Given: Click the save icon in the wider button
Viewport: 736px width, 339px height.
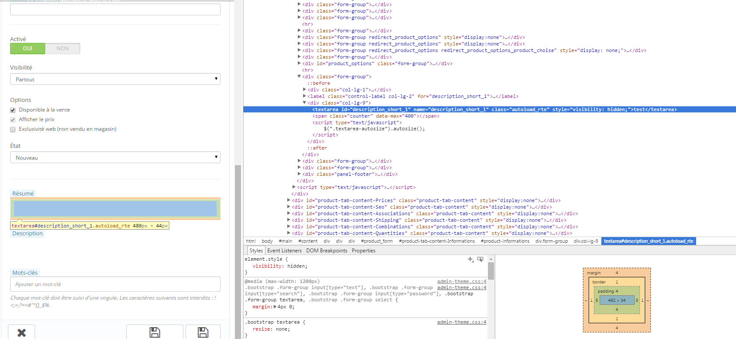Looking at the screenshot, I should (x=155, y=332).
